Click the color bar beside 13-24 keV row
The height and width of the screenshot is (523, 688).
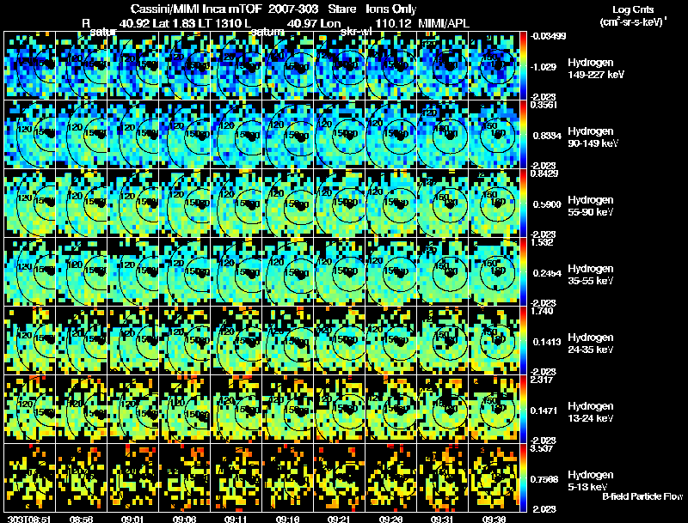pyautogui.click(x=523, y=410)
